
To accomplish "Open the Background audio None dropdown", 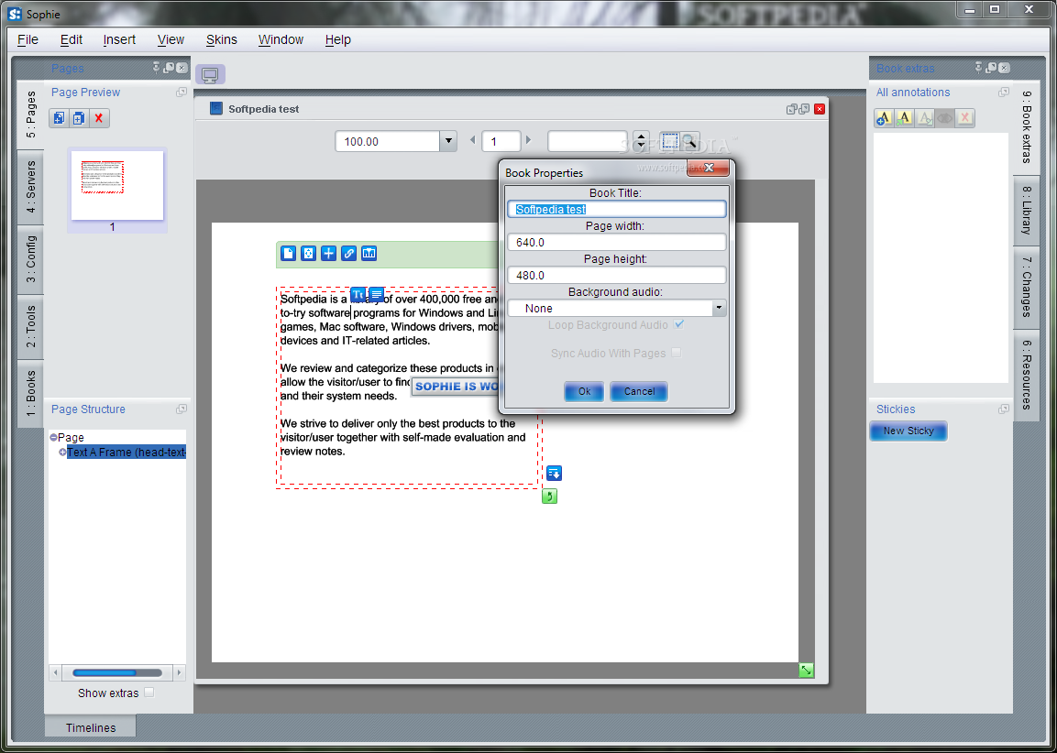I will 719,308.
